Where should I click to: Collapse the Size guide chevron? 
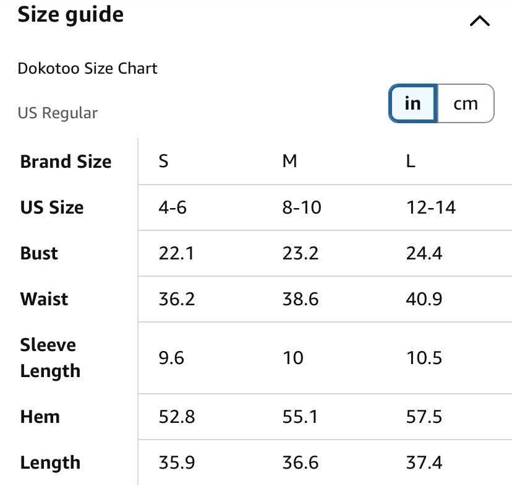click(x=479, y=21)
